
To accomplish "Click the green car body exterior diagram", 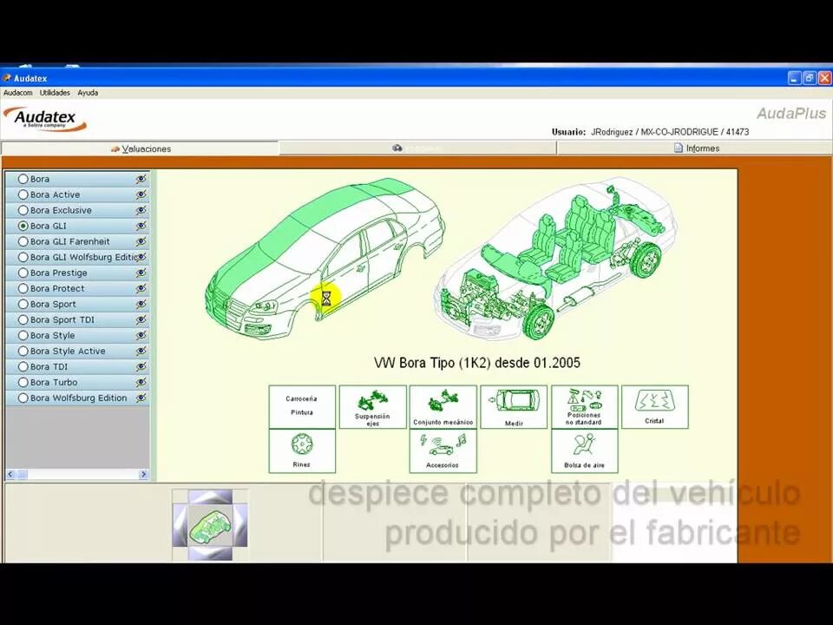I will click(325, 258).
